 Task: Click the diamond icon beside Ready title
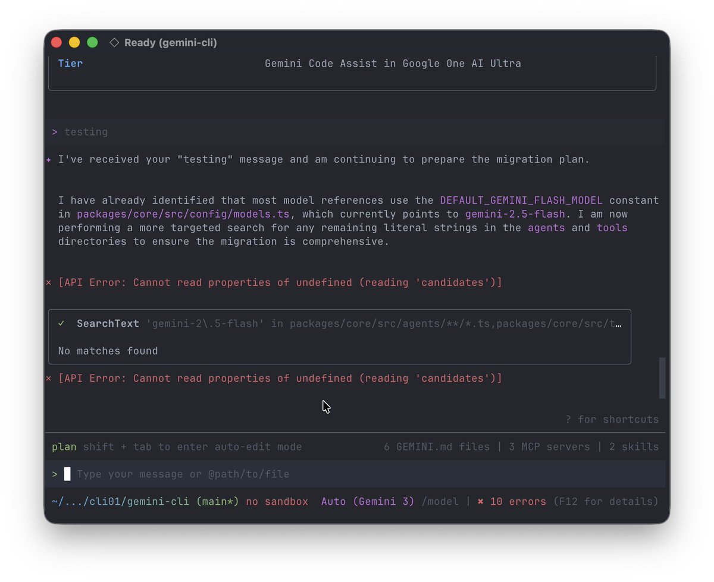point(115,43)
